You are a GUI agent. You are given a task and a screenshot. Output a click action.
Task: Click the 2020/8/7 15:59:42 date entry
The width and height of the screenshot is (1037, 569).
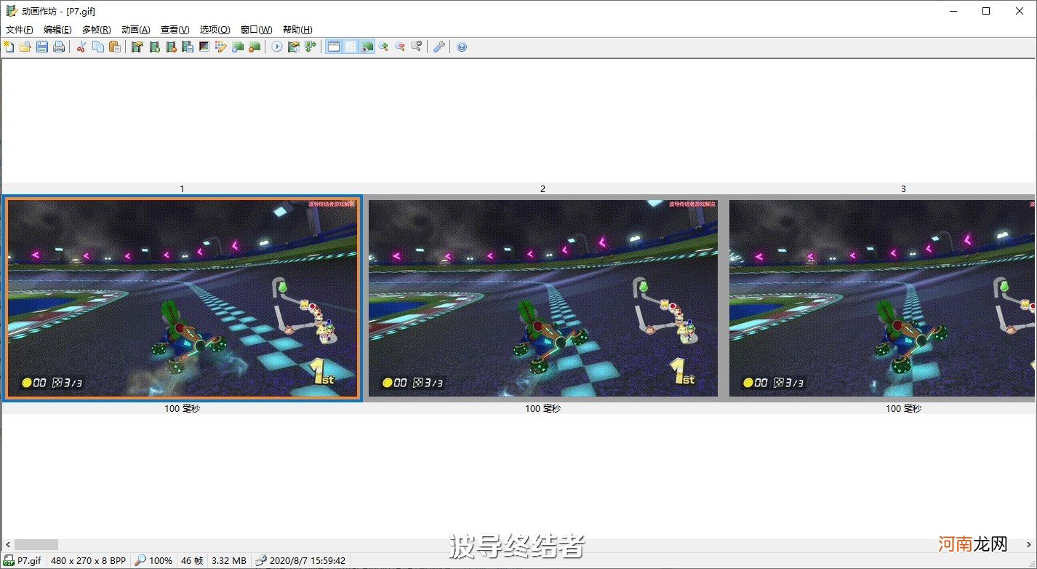pyautogui.click(x=300, y=561)
